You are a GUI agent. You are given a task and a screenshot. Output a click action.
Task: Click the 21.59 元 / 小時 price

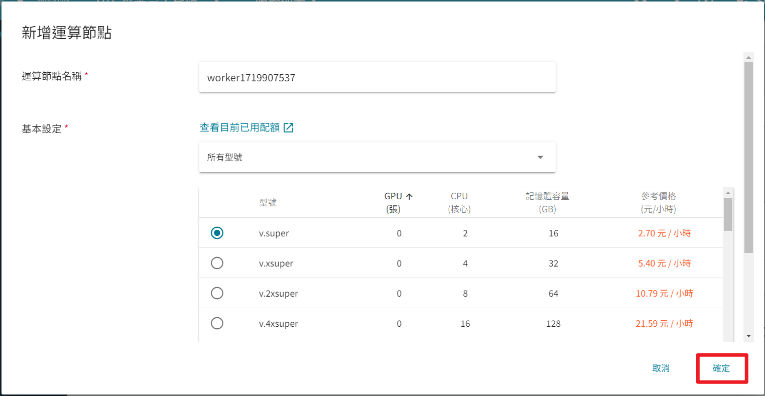665,324
